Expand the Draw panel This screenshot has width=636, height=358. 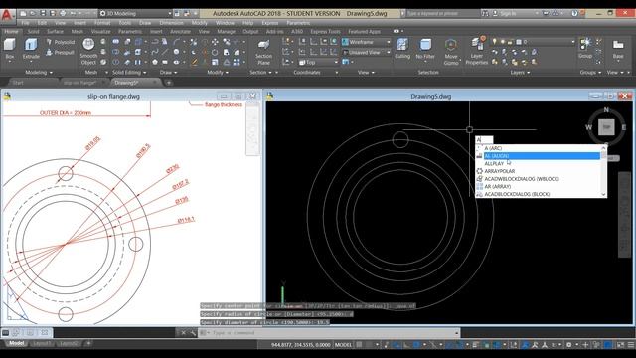168,73
